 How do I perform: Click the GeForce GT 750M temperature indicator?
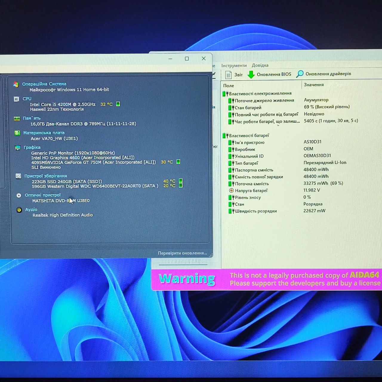178,162
